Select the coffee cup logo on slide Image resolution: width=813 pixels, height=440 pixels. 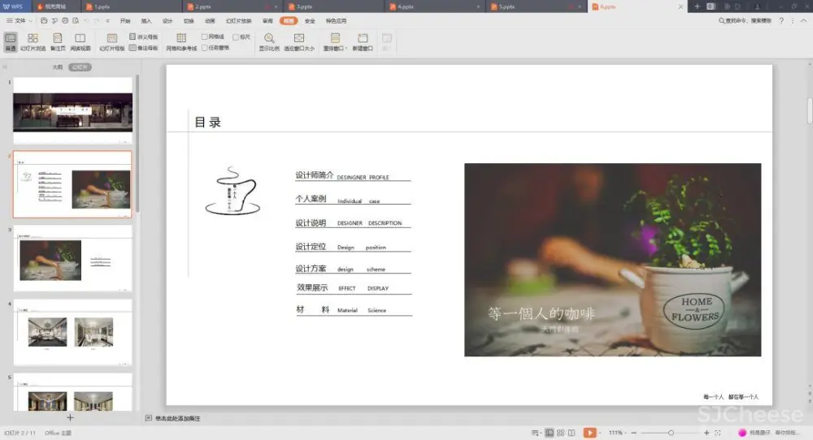pos(233,191)
